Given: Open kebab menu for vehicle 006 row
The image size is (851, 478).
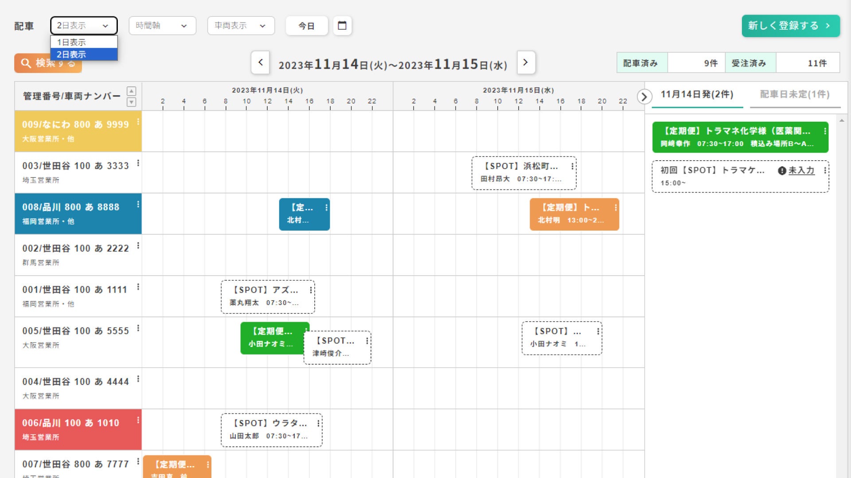Looking at the screenshot, I should click(x=138, y=420).
